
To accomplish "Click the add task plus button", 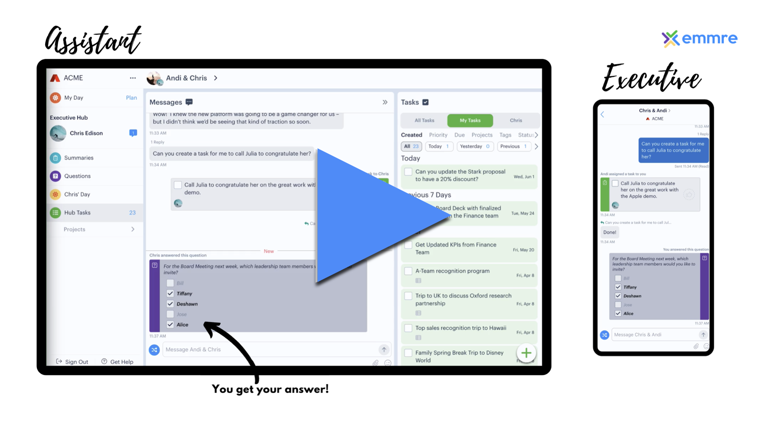I will (x=526, y=352).
